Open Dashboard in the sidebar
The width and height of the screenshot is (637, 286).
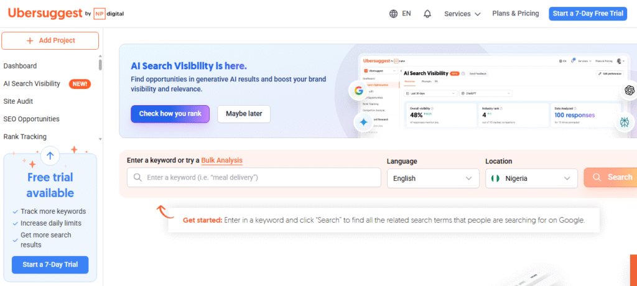(x=20, y=66)
